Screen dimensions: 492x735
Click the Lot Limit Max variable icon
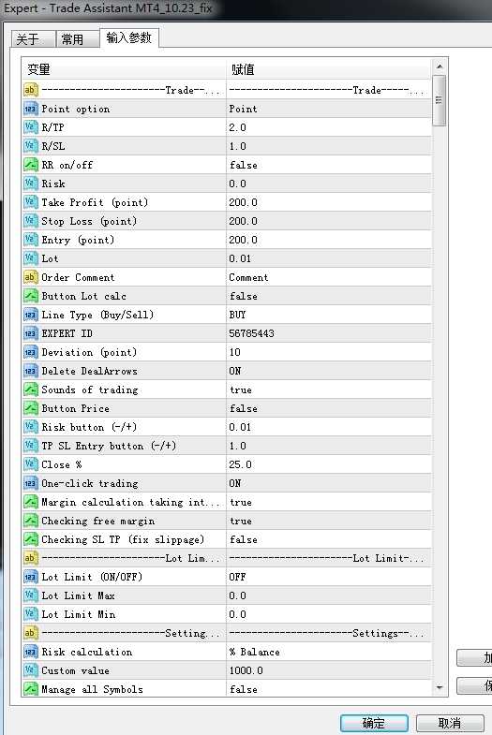[31, 595]
